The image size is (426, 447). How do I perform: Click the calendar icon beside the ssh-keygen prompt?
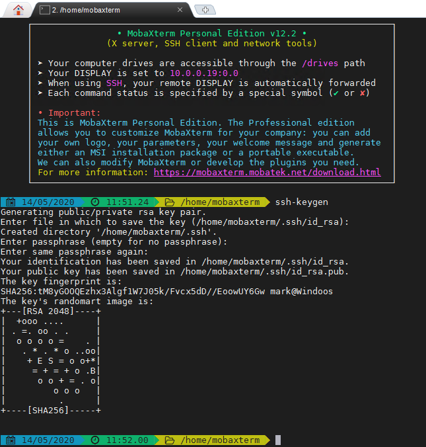[x=11, y=202]
